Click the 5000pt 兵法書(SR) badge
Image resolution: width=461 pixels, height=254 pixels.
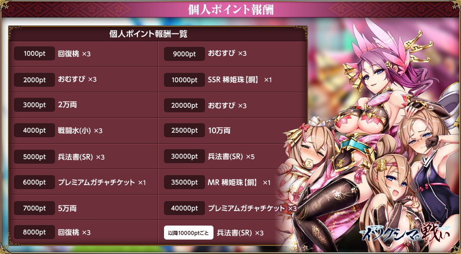[34, 157]
